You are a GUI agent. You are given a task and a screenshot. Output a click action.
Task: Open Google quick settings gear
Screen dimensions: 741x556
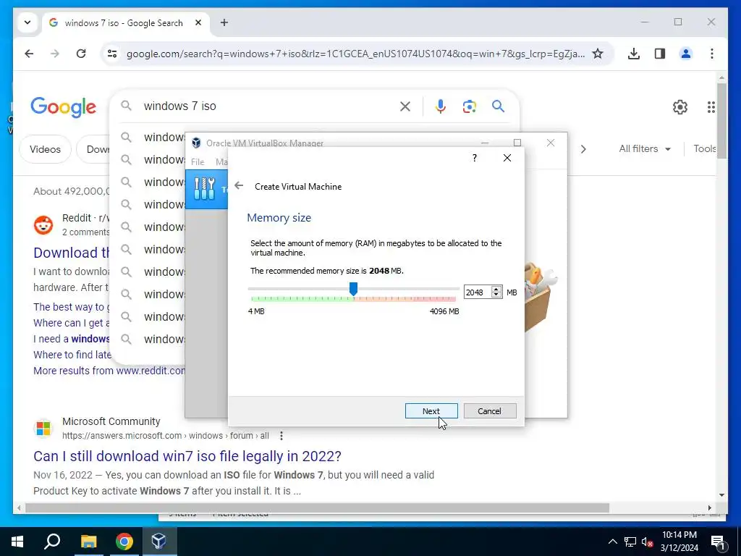click(x=680, y=107)
